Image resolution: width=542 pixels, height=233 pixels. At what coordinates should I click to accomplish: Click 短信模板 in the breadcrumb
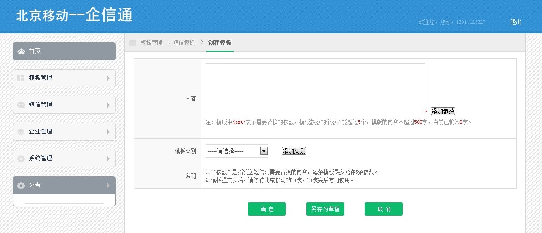pyautogui.click(x=184, y=43)
